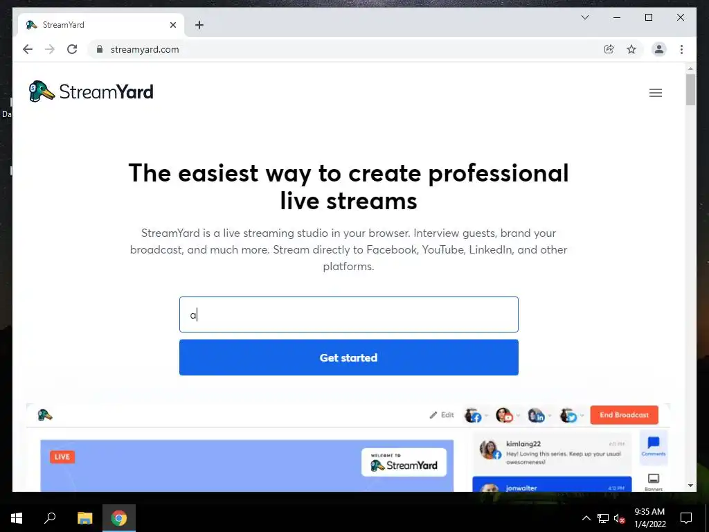Click the LIVE badge in preview
This screenshot has height=532, width=709.
coord(62,457)
